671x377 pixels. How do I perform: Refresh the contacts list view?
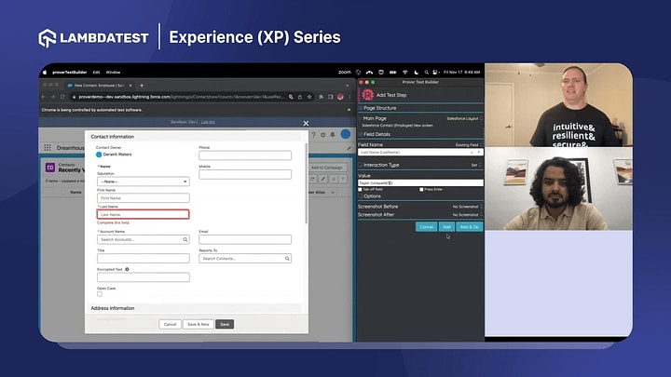pyautogui.click(x=313, y=179)
